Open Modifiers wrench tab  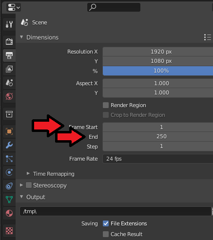point(9,145)
